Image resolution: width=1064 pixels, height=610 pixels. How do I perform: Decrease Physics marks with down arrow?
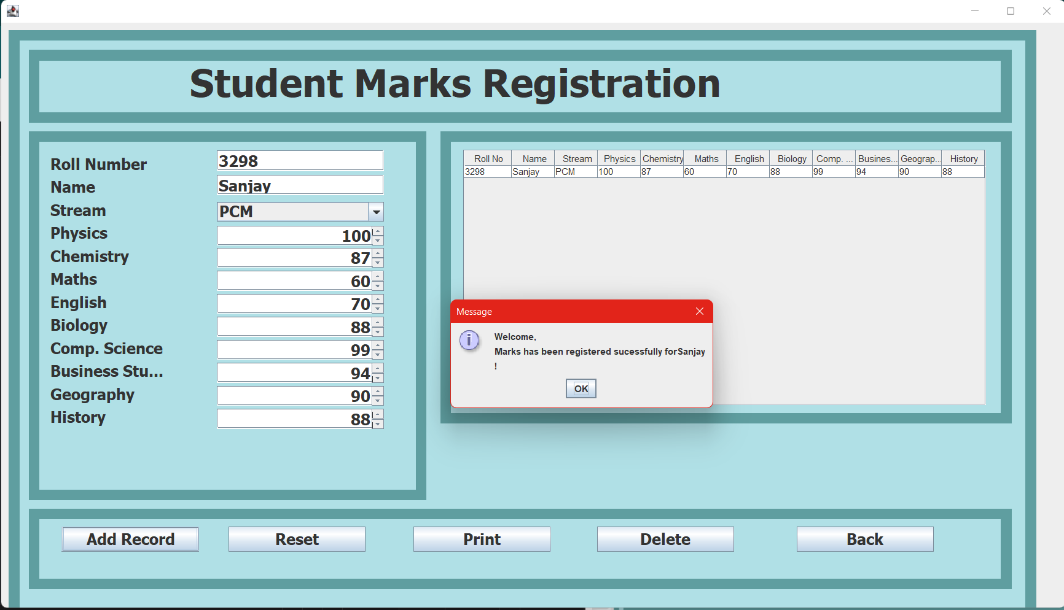click(378, 241)
